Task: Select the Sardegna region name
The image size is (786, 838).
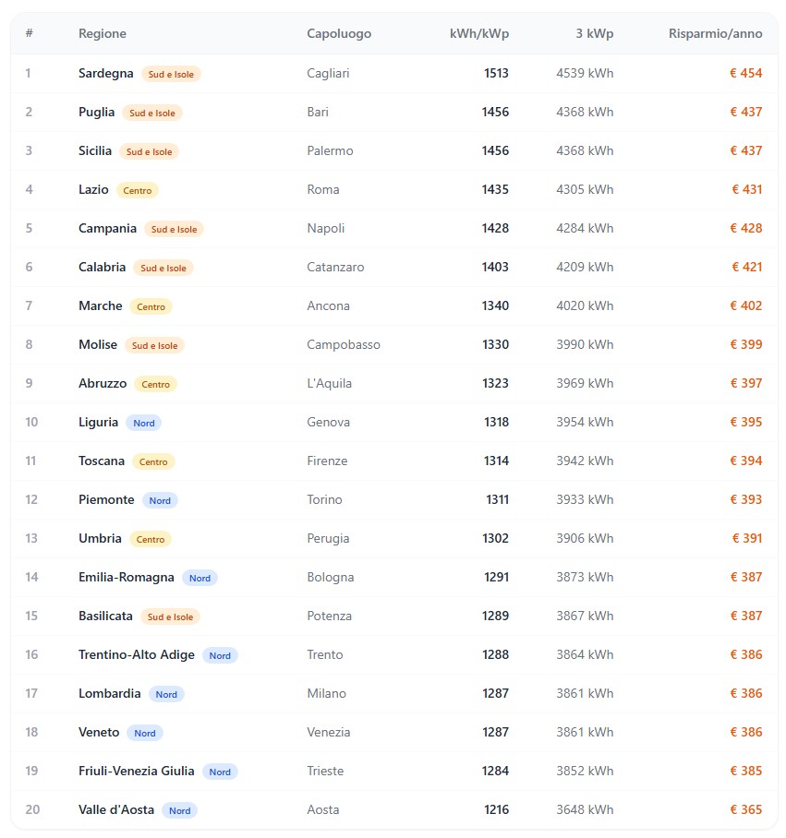Action: pos(106,73)
